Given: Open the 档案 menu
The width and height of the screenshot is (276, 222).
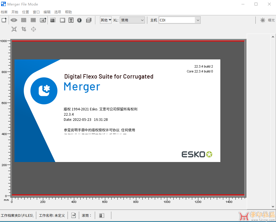Looking at the screenshot, I should click(x=4, y=12).
